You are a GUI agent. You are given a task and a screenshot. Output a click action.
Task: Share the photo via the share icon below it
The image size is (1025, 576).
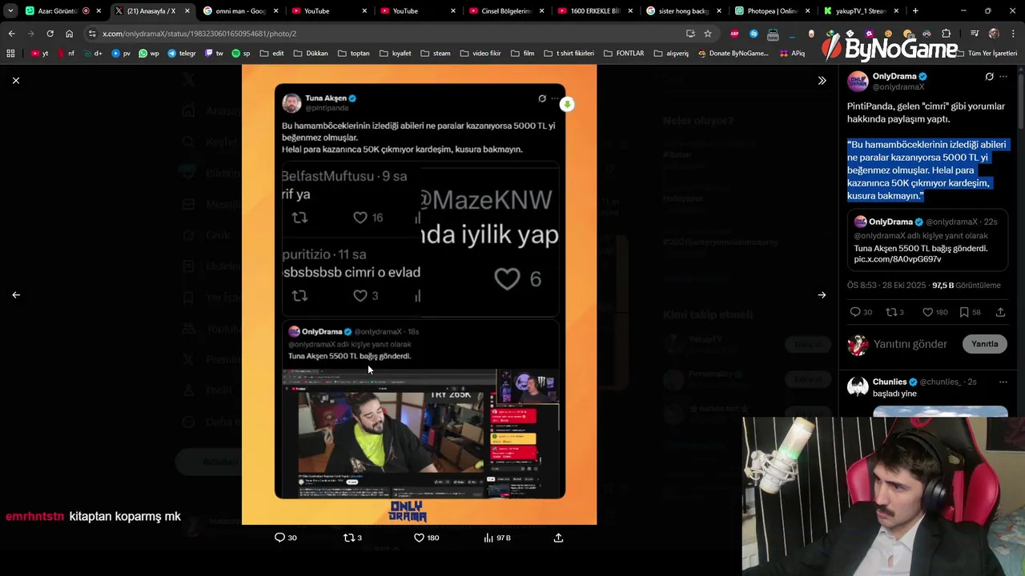(x=558, y=538)
